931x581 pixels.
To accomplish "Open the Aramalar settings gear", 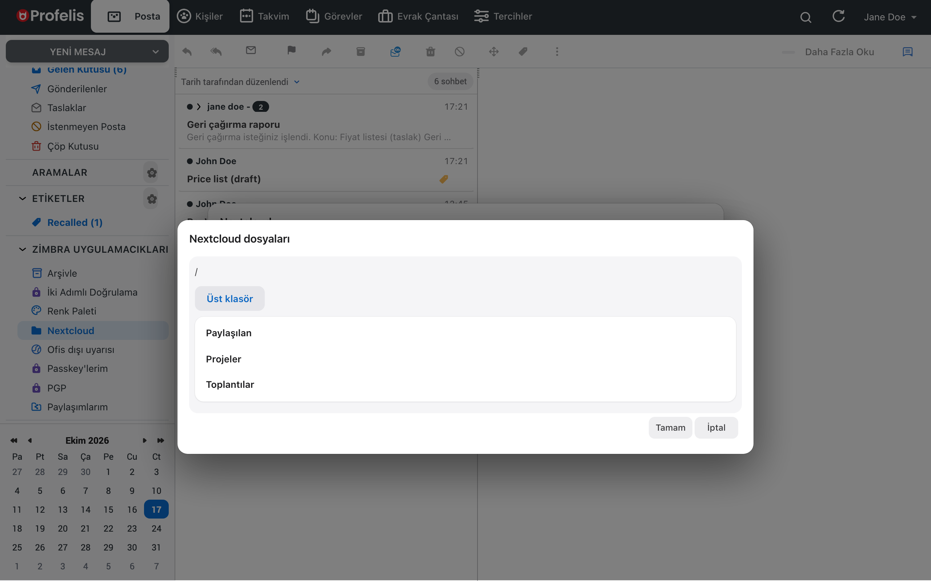I will point(152,173).
